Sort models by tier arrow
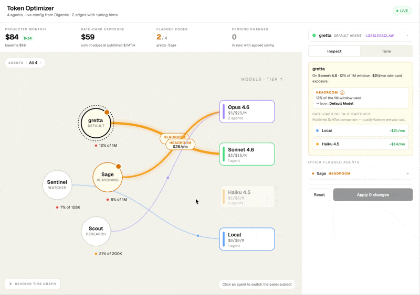Screen dimensions: 420x295 click(281, 79)
